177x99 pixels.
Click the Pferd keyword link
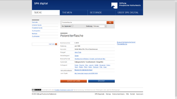86,67
